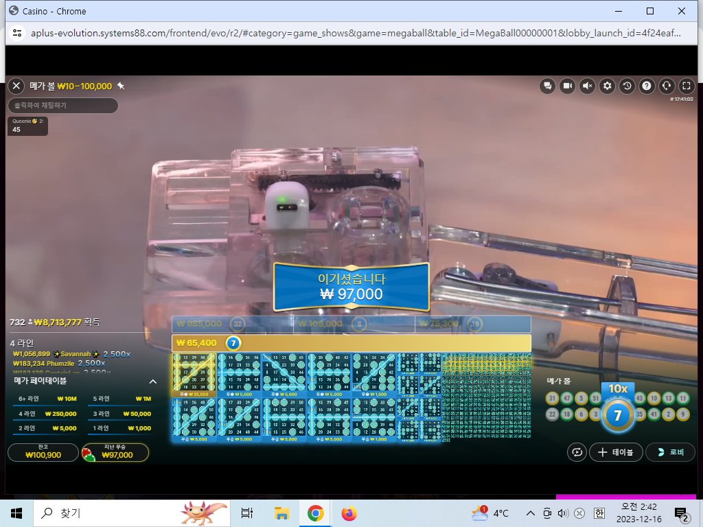Click the Chrome site information icon
Screen dimensions: 703x527
[x=17, y=33]
